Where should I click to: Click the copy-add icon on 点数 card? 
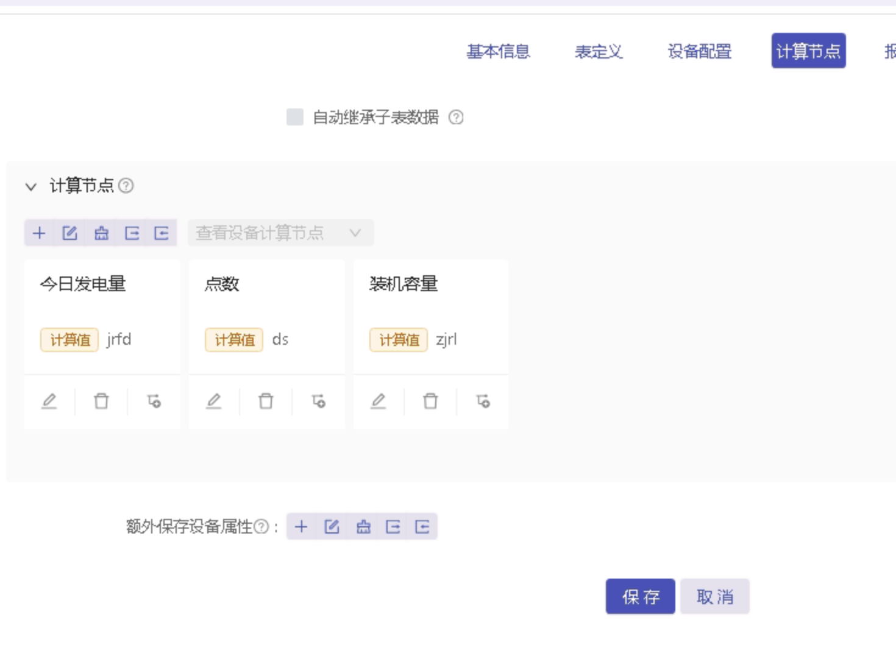tap(318, 401)
